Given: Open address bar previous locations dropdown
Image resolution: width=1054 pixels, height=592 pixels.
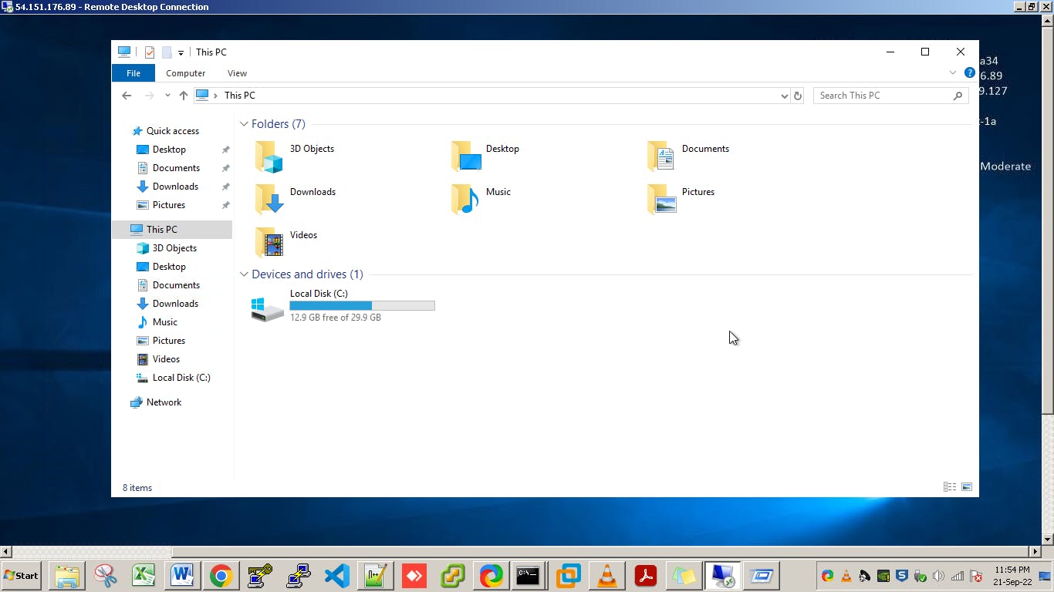Looking at the screenshot, I should click(785, 96).
